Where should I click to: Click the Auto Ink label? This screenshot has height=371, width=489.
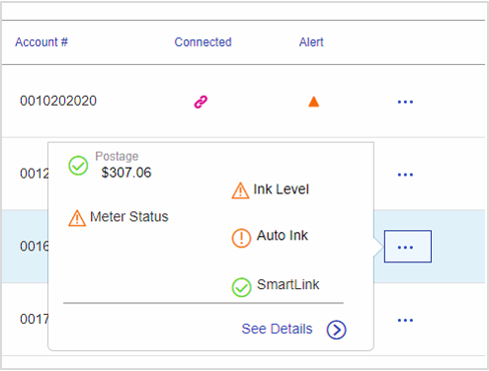click(283, 236)
